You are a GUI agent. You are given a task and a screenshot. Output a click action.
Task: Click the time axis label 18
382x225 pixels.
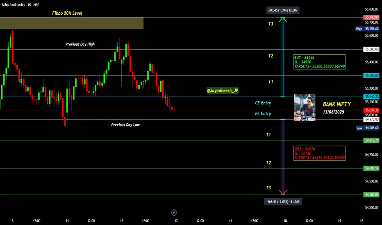285,221
